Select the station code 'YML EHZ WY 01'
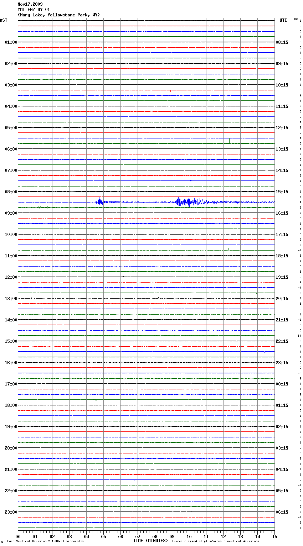The image size is (303, 546). tap(34, 10)
